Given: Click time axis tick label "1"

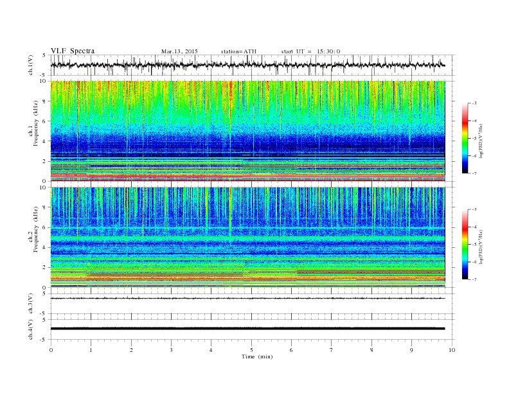Looking at the screenshot, I should click(91, 350).
